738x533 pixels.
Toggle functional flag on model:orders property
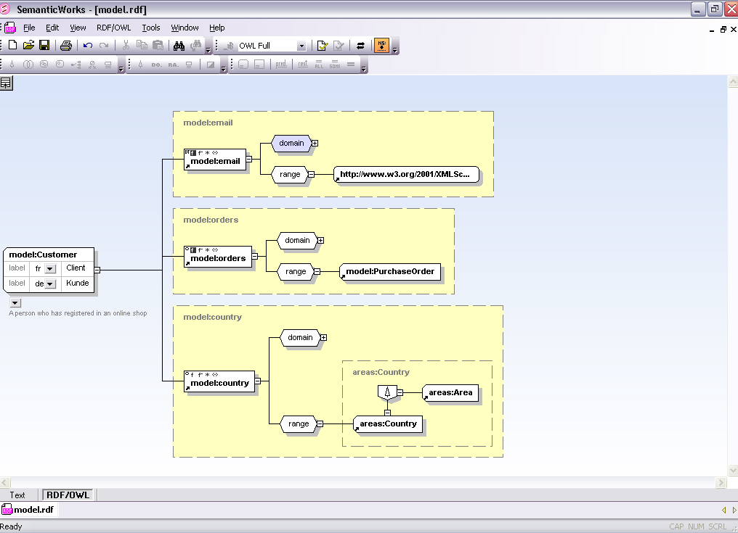pos(193,249)
